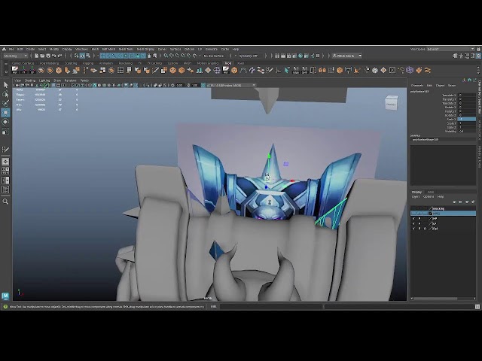Viewport: 482px width, 361px height.
Task: Open the Workspace dropdown selector
Action: tap(450, 49)
